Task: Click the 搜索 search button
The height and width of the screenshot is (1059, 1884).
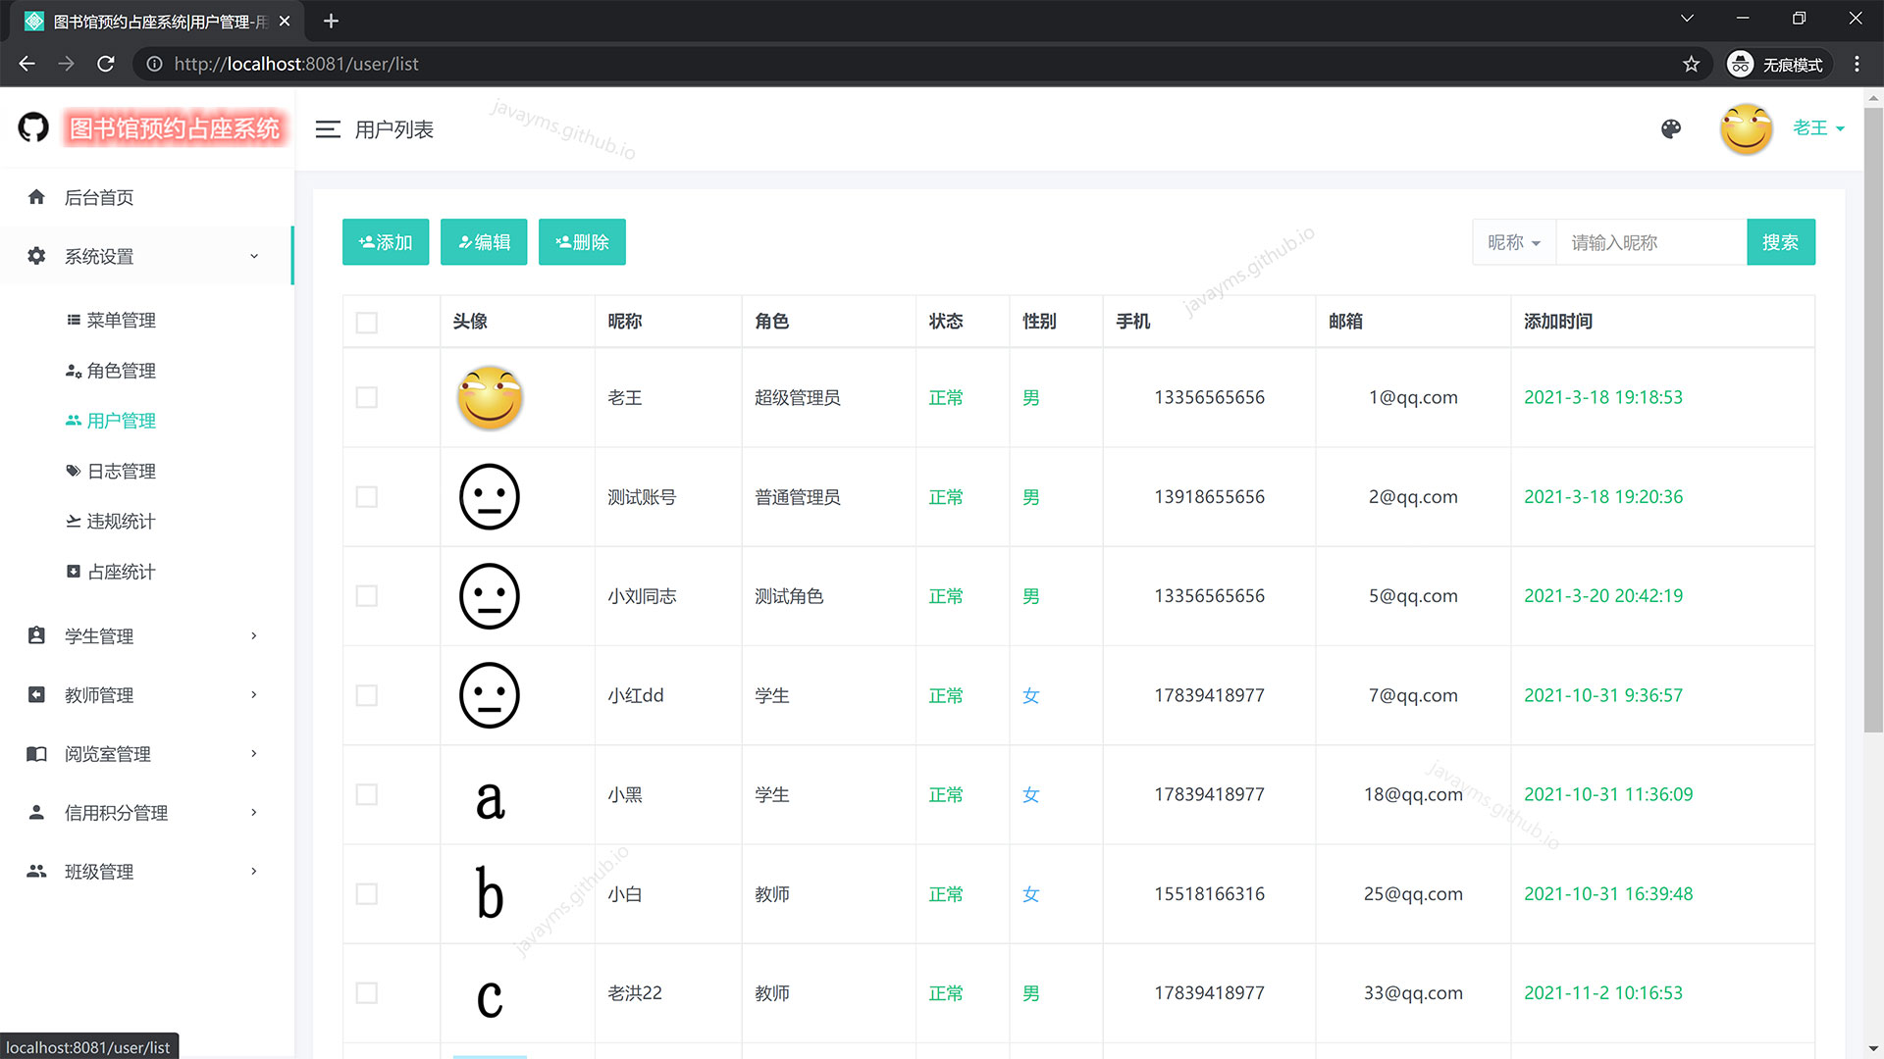Action: (x=1780, y=242)
